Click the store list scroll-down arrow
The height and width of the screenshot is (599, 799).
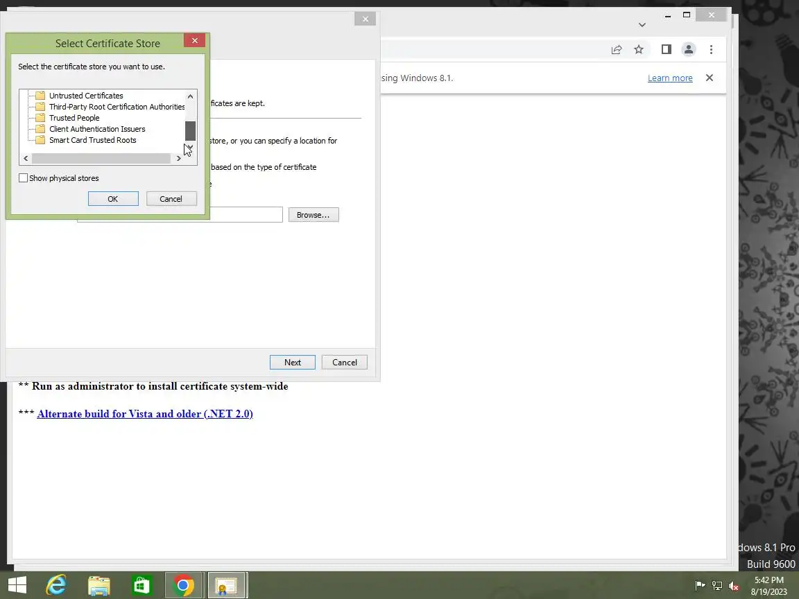pyautogui.click(x=190, y=148)
